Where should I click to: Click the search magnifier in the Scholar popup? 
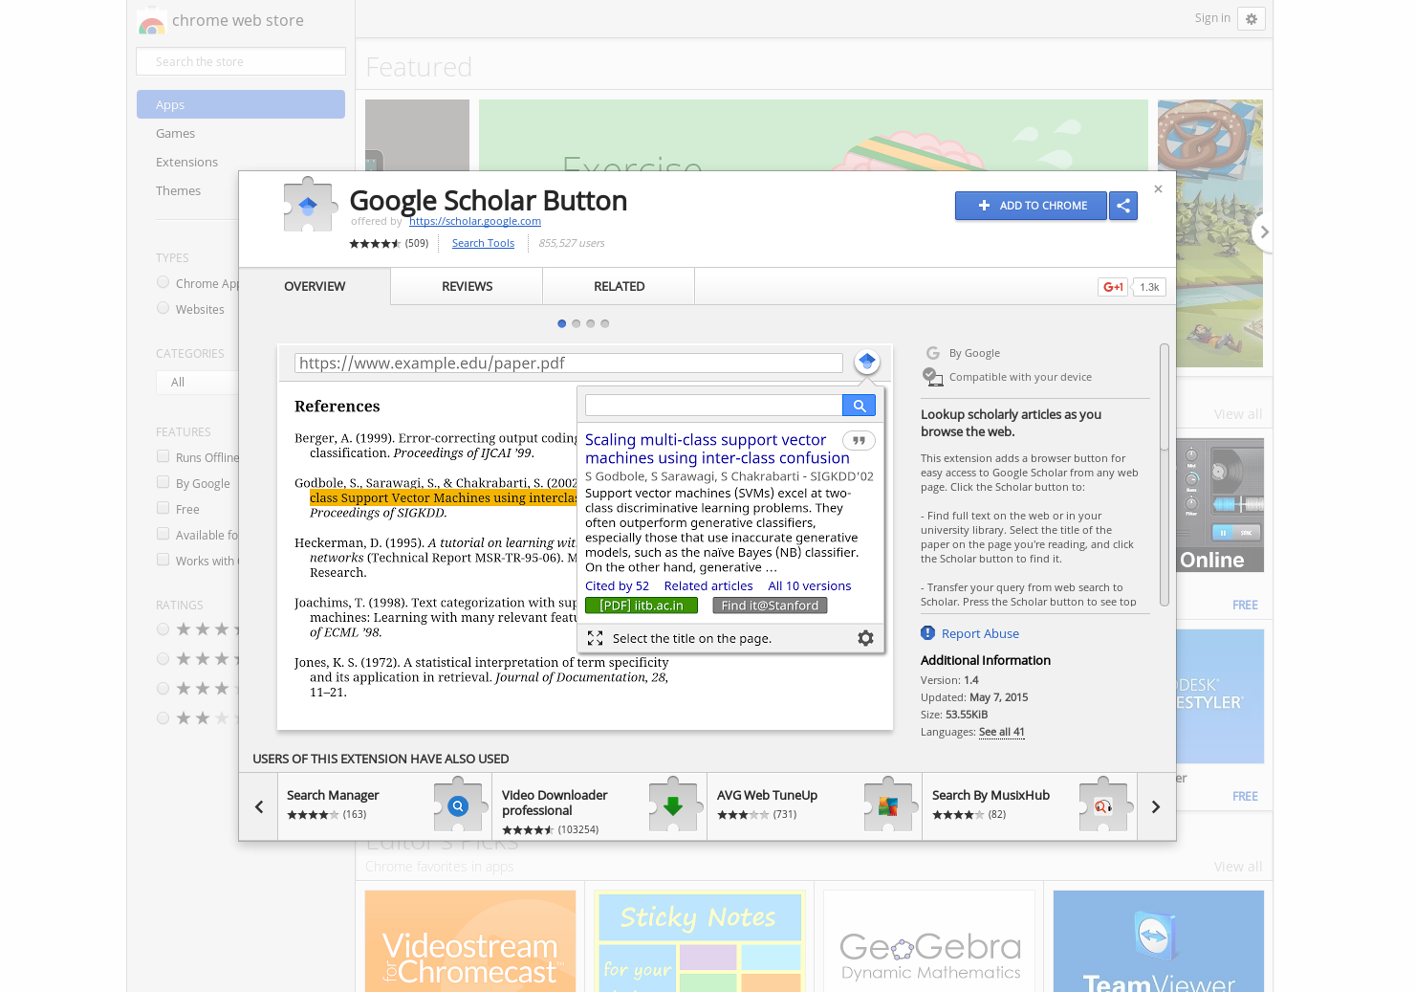pyautogui.click(x=859, y=405)
